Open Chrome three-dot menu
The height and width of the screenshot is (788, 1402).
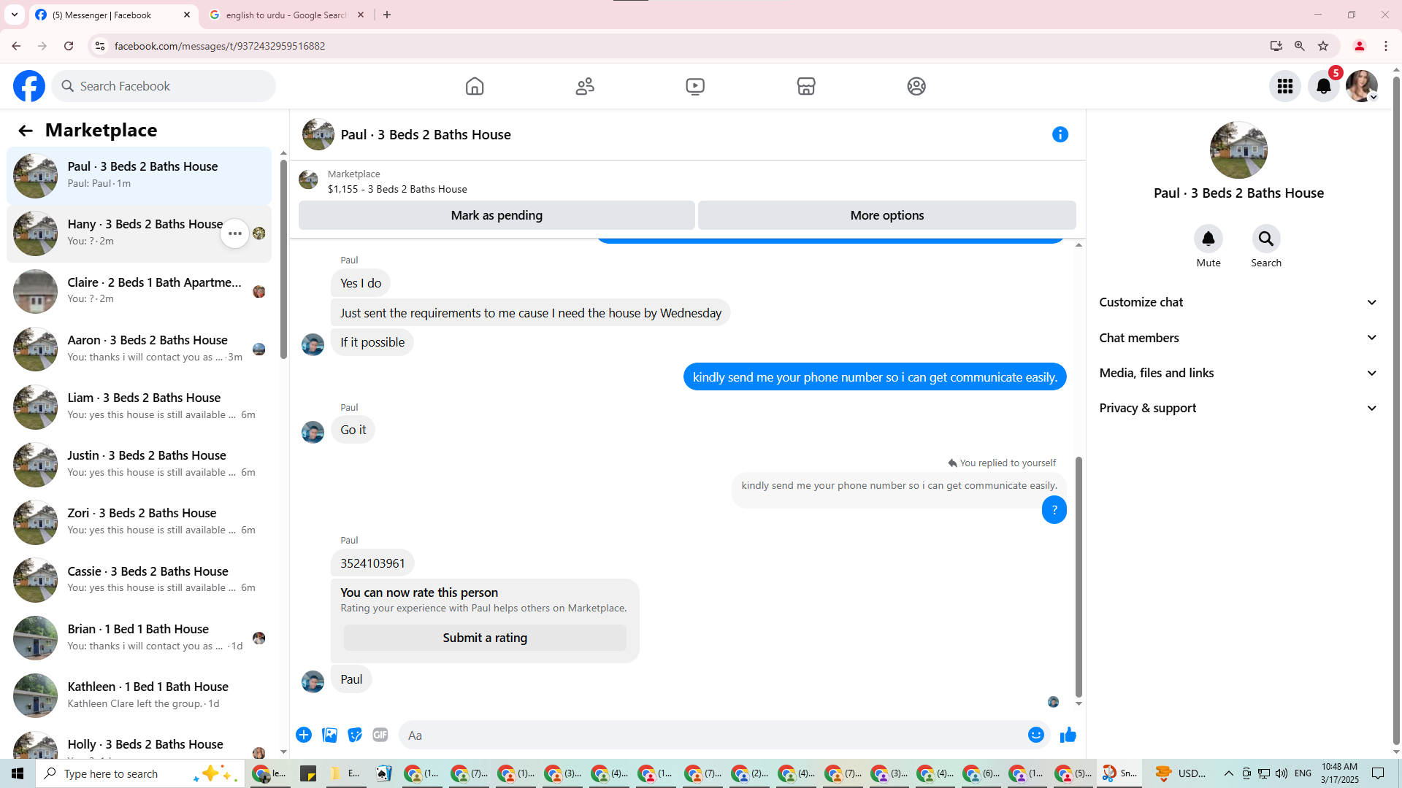tap(1386, 46)
